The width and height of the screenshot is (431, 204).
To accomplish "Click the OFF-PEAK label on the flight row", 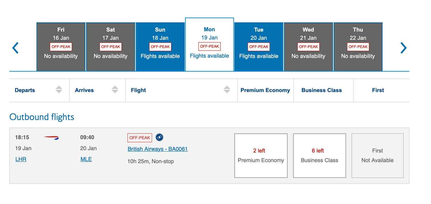I will [140, 138].
